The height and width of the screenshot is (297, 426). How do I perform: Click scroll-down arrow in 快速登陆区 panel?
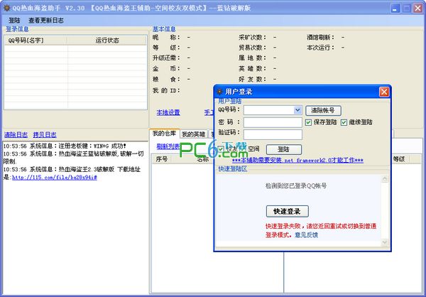384,242
